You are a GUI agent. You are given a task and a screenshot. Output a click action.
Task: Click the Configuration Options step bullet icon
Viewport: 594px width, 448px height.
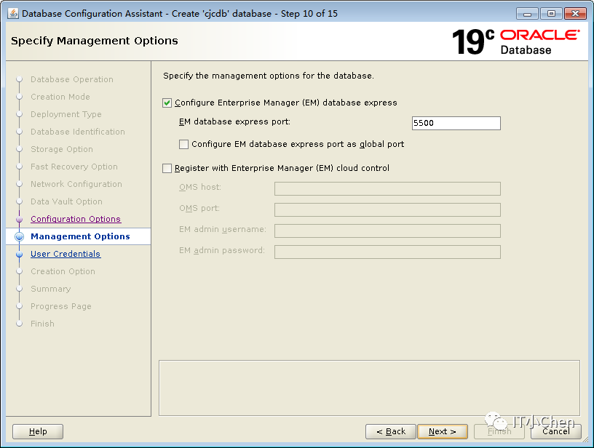coord(20,219)
